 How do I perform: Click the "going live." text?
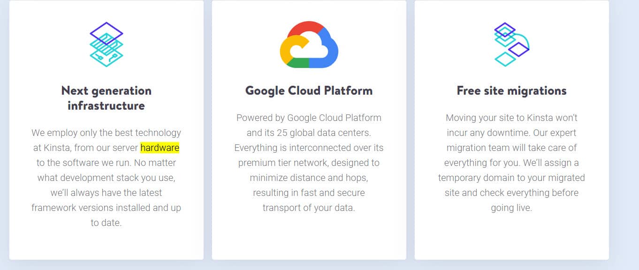[511, 208]
